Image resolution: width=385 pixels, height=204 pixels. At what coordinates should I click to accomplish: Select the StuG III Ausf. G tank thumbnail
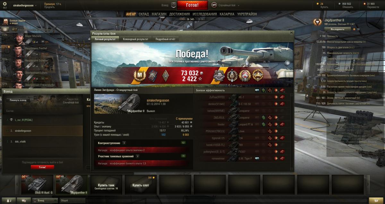(x=37, y=185)
